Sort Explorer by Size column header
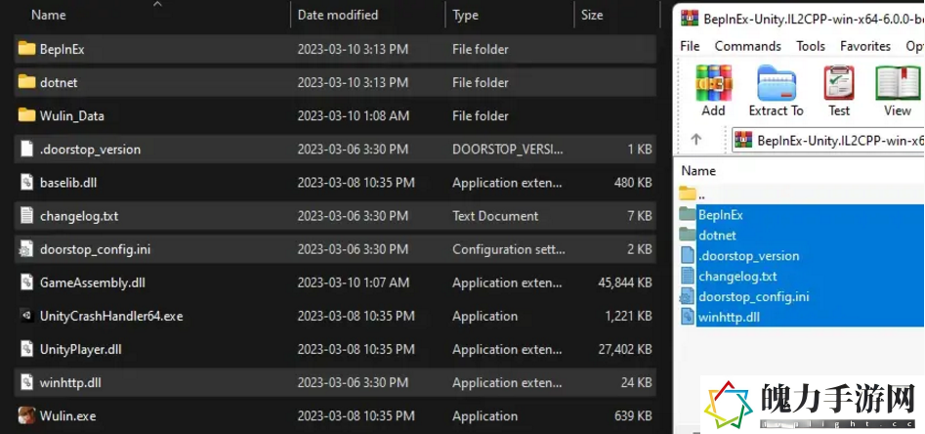This screenshot has width=925, height=434. [x=592, y=16]
